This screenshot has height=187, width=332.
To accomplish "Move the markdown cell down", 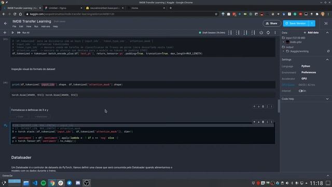I will [258, 106].
